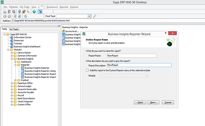The width and height of the screenshot is (205, 126).
Task: Click the Resources page icon in the tree
Action: pos(12,40)
